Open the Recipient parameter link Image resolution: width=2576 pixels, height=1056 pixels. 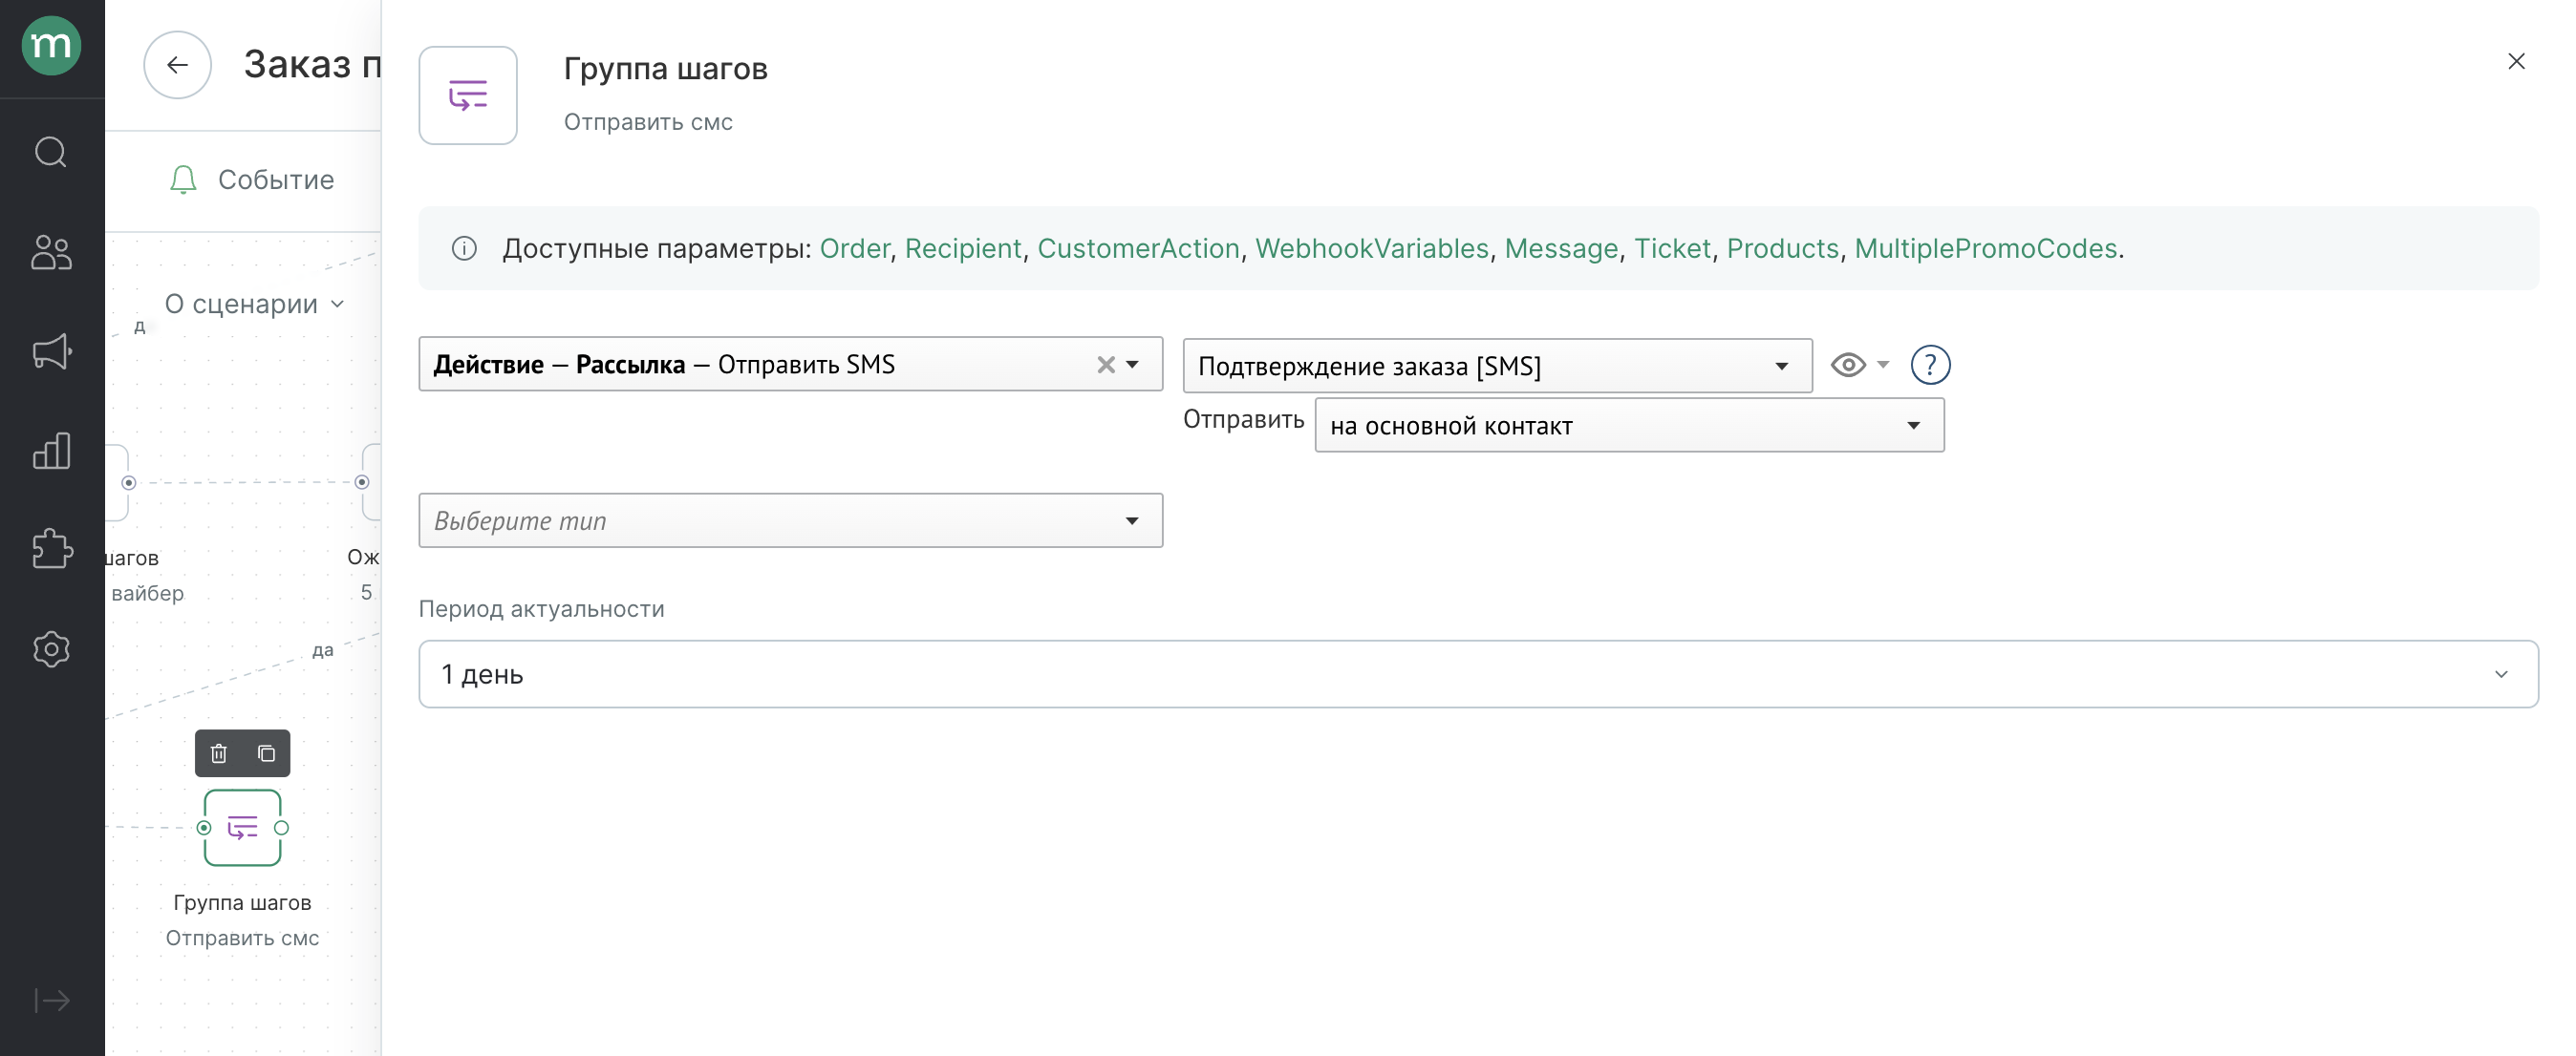[963, 247]
